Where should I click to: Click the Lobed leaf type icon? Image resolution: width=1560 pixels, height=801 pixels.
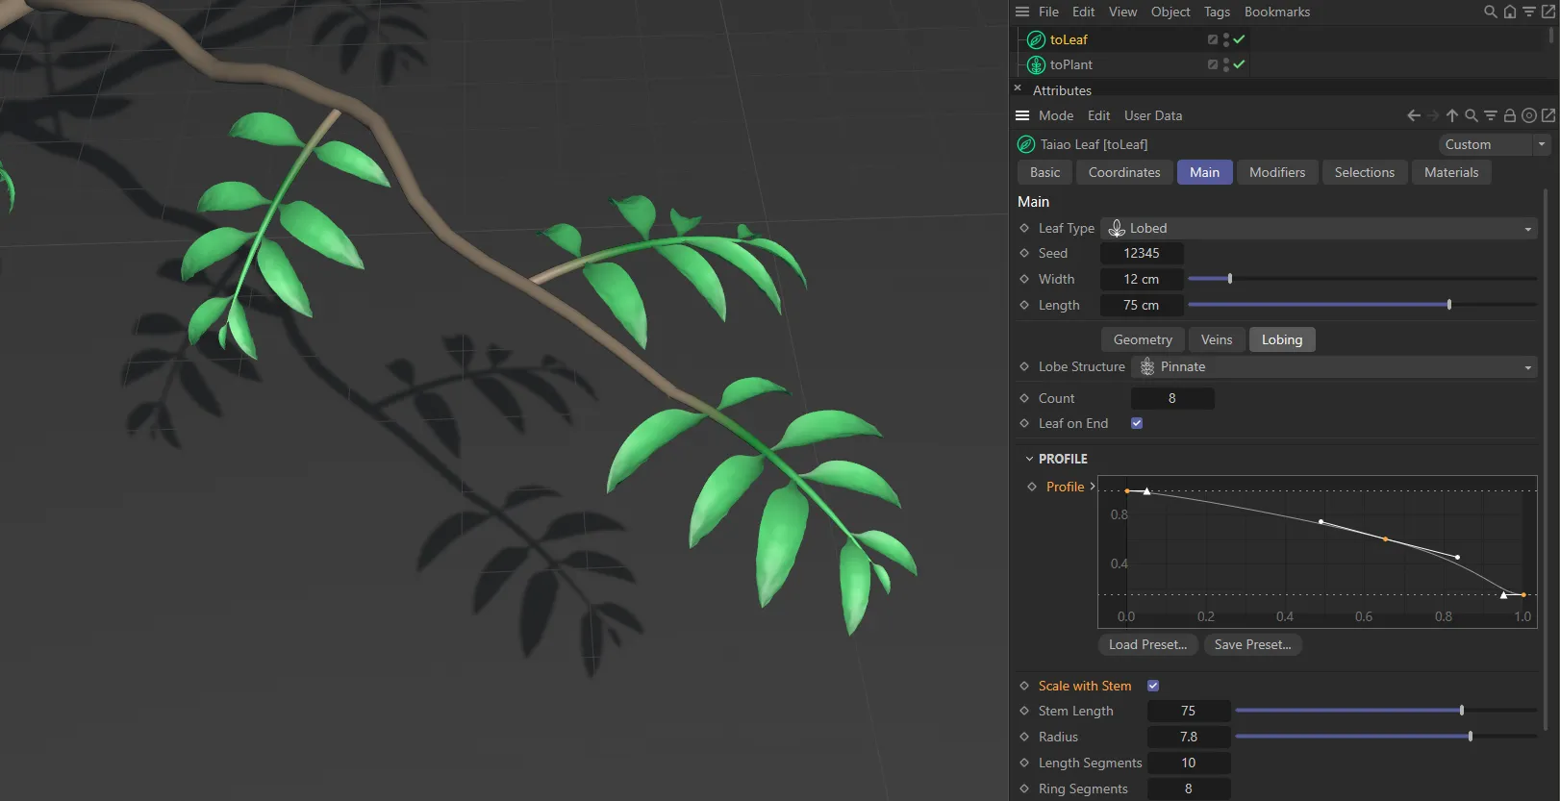(1117, 228)
